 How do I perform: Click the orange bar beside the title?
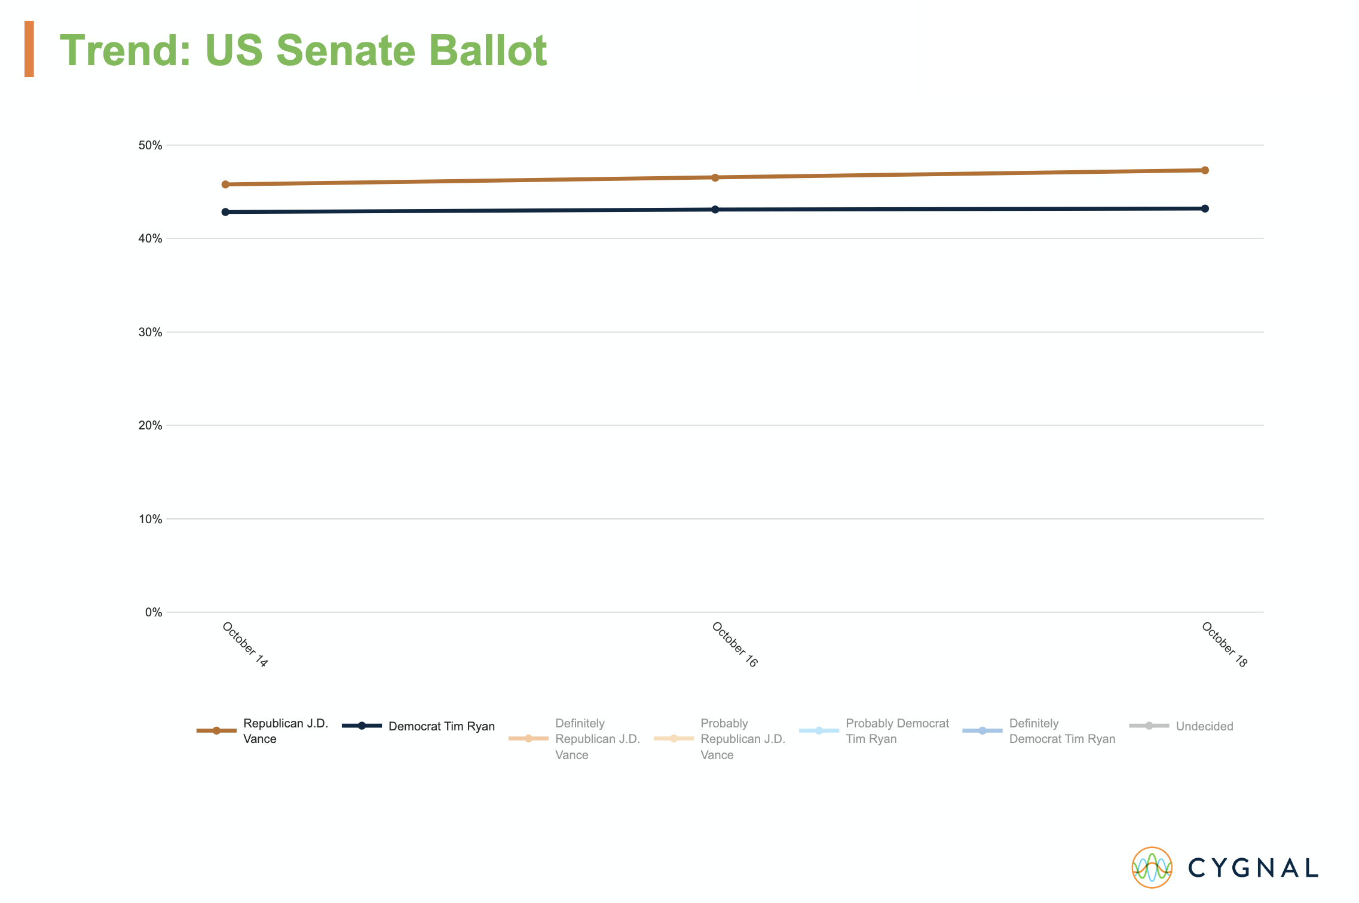pos(29,49)
